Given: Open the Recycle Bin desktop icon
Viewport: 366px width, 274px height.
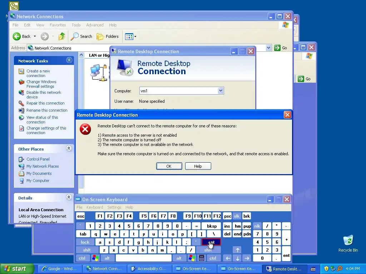Looking at the screenshot, I should 348,244.
